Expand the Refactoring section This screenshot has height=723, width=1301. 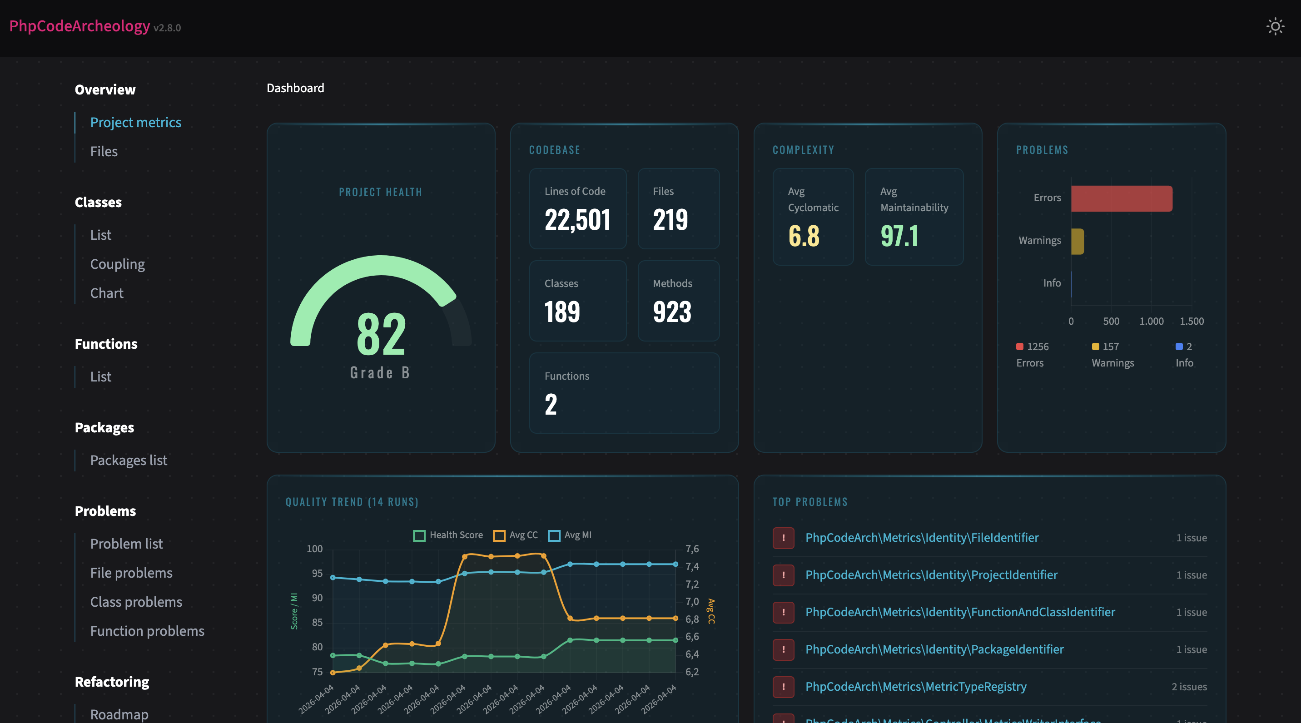(112, 682)
